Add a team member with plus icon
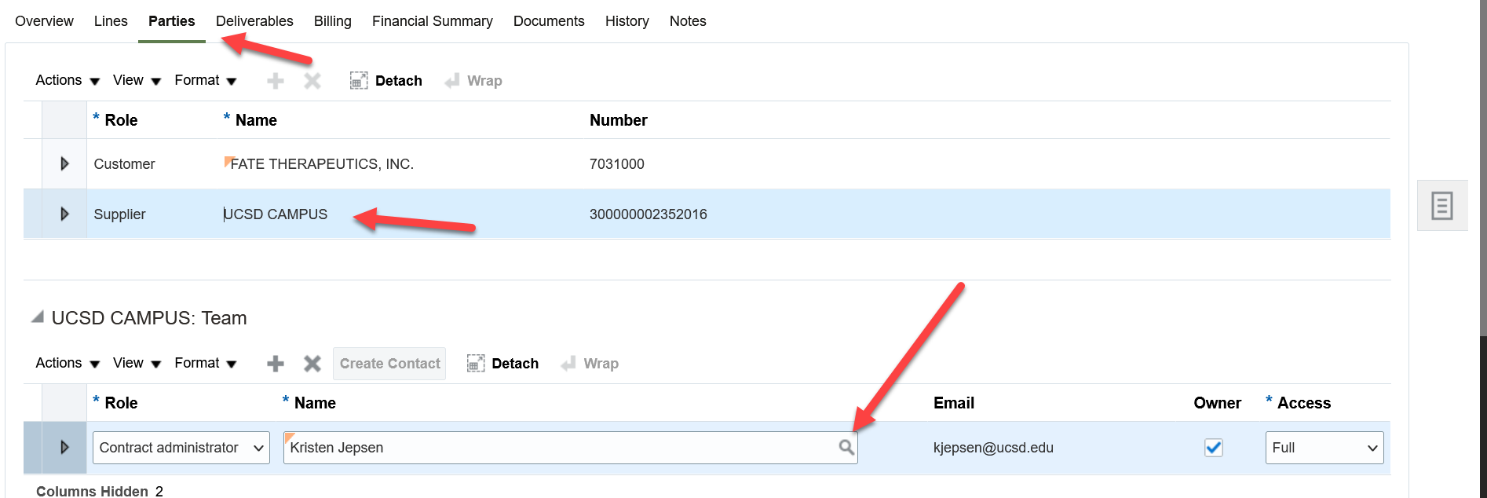Screen dimensions: 1487x498 click(x=276, y=364)
